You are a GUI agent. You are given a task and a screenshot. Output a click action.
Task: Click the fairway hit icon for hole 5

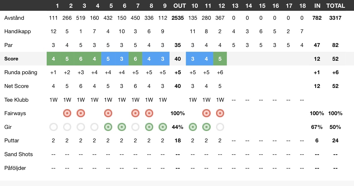click(108, 113)
